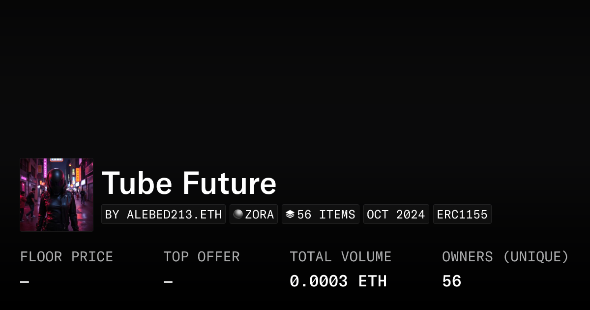Screen dimensions: 590x310
Task: Click the stacked layers items icon
Action: point(290,214)
